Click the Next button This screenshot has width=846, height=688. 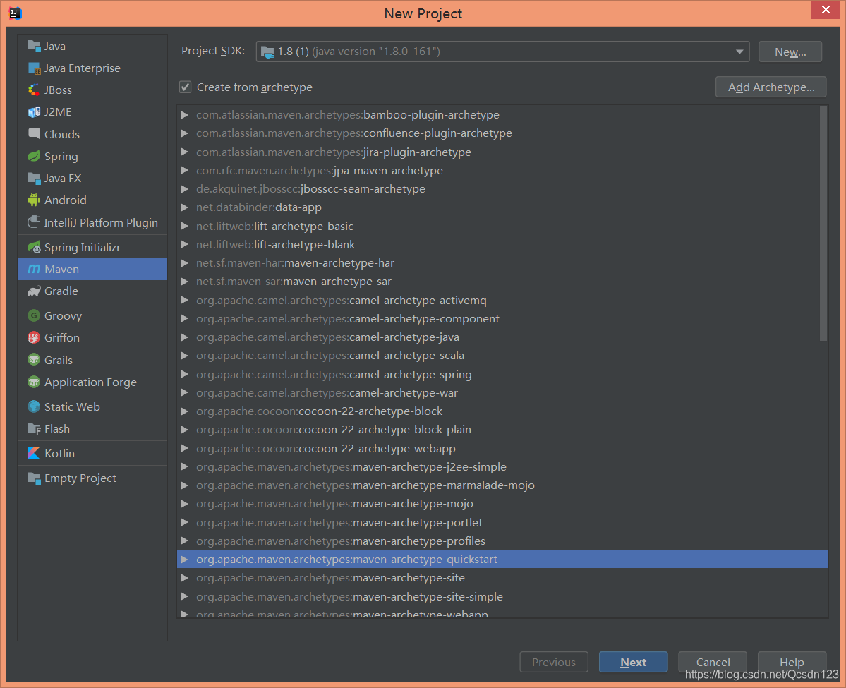[x=633, y=662]
